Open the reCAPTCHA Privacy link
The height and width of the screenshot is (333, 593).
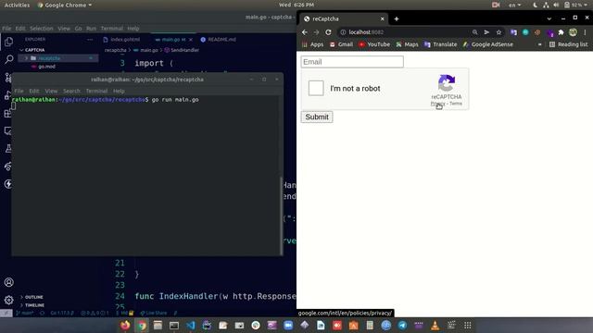(437, 104)
